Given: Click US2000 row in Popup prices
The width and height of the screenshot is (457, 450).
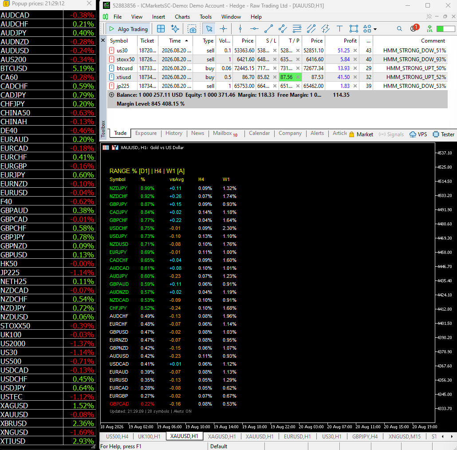Looking at the screenshot, I should click(48, 343).
